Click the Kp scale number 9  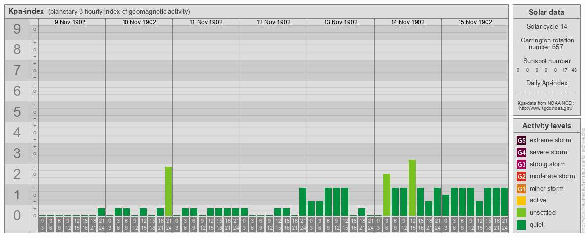point(17,29)
